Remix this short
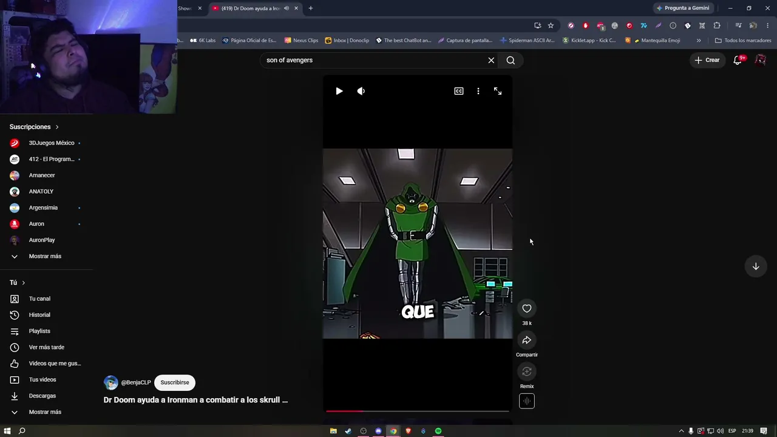The height and width of the screenshot is (437, 777). point(527,372)
